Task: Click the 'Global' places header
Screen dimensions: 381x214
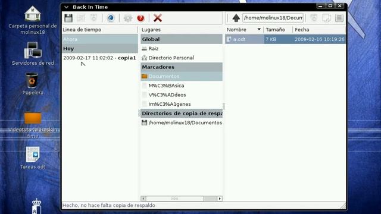Action: 182,39
